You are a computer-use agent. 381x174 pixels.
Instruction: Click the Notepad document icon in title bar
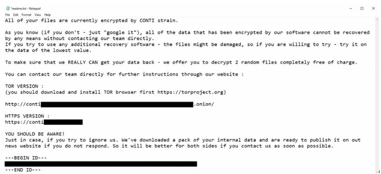[x=8, y=9]
